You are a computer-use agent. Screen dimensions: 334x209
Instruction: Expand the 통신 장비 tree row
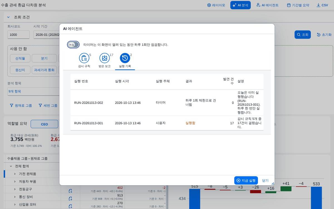(x=15, y=197)
